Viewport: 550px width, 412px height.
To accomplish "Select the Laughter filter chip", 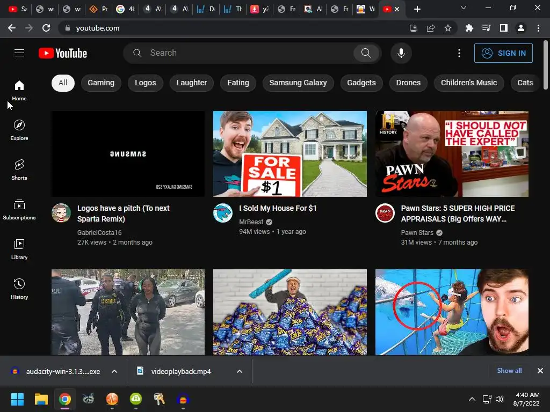I will click(192, 83).
